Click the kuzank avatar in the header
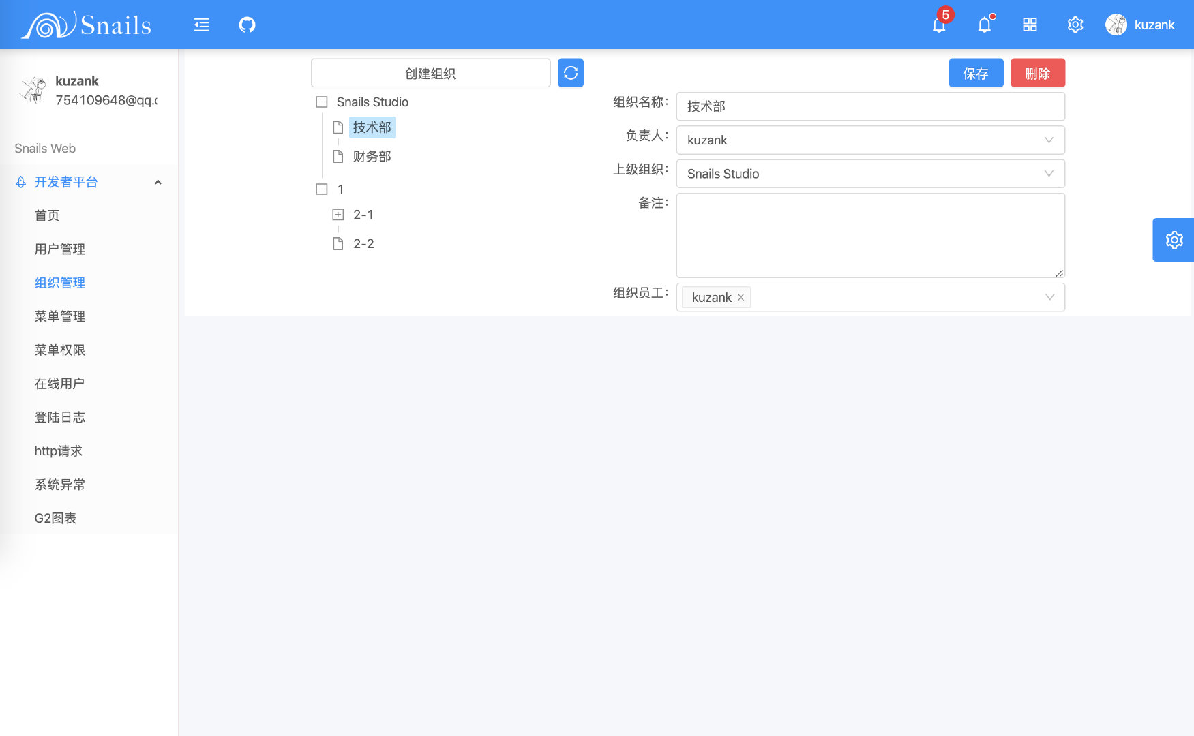The height and width of the screenshot is (736, 1194). (x=1116, y=25)
